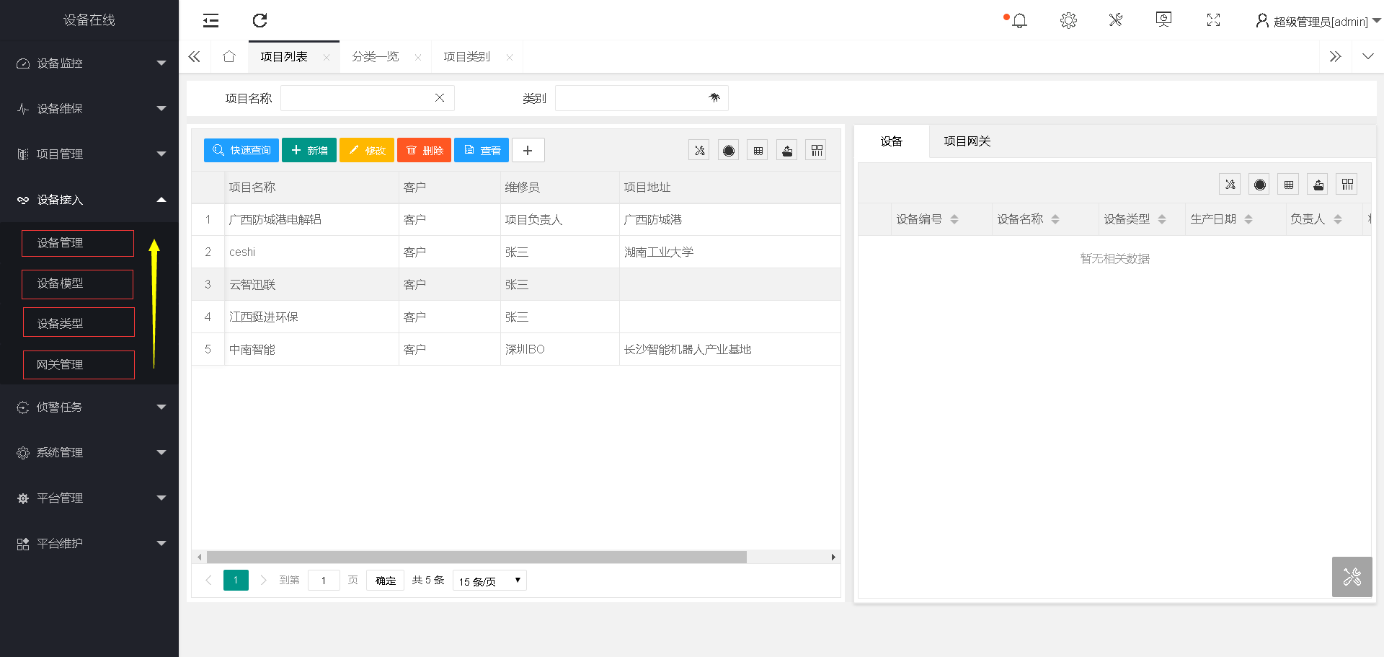Click the page number jump input
Screen dimensions: 1384x657
[324, 581]
